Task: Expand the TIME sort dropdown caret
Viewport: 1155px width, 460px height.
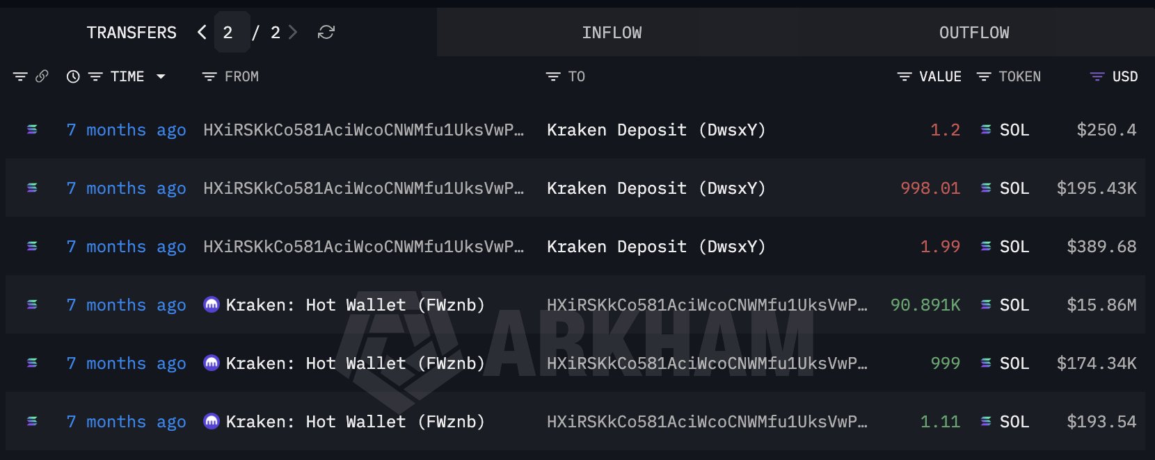Action: pyautogui.click(x=161, y=76)
